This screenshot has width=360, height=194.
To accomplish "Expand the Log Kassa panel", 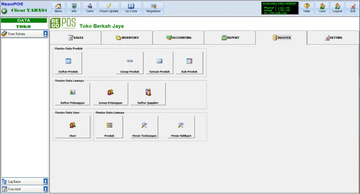I will pyautogui.click(x=45, y=182).
